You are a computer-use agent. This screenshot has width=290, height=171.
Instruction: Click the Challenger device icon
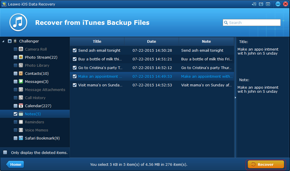click(15, 41)
